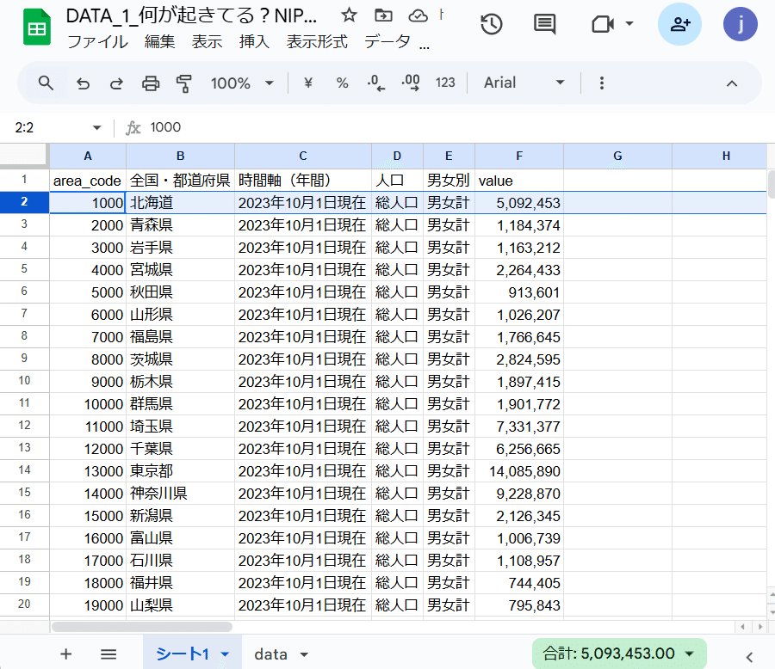Screen dimensions: 775x669
Task: Star this spreadsheet document
Action: (x=349, y=15)
